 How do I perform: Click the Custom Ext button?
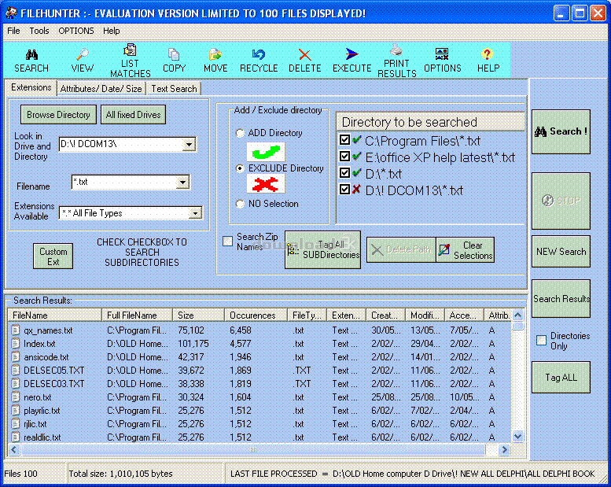click(x=53, y=256)
